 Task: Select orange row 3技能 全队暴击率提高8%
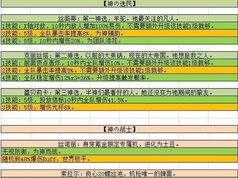(119, 33)
